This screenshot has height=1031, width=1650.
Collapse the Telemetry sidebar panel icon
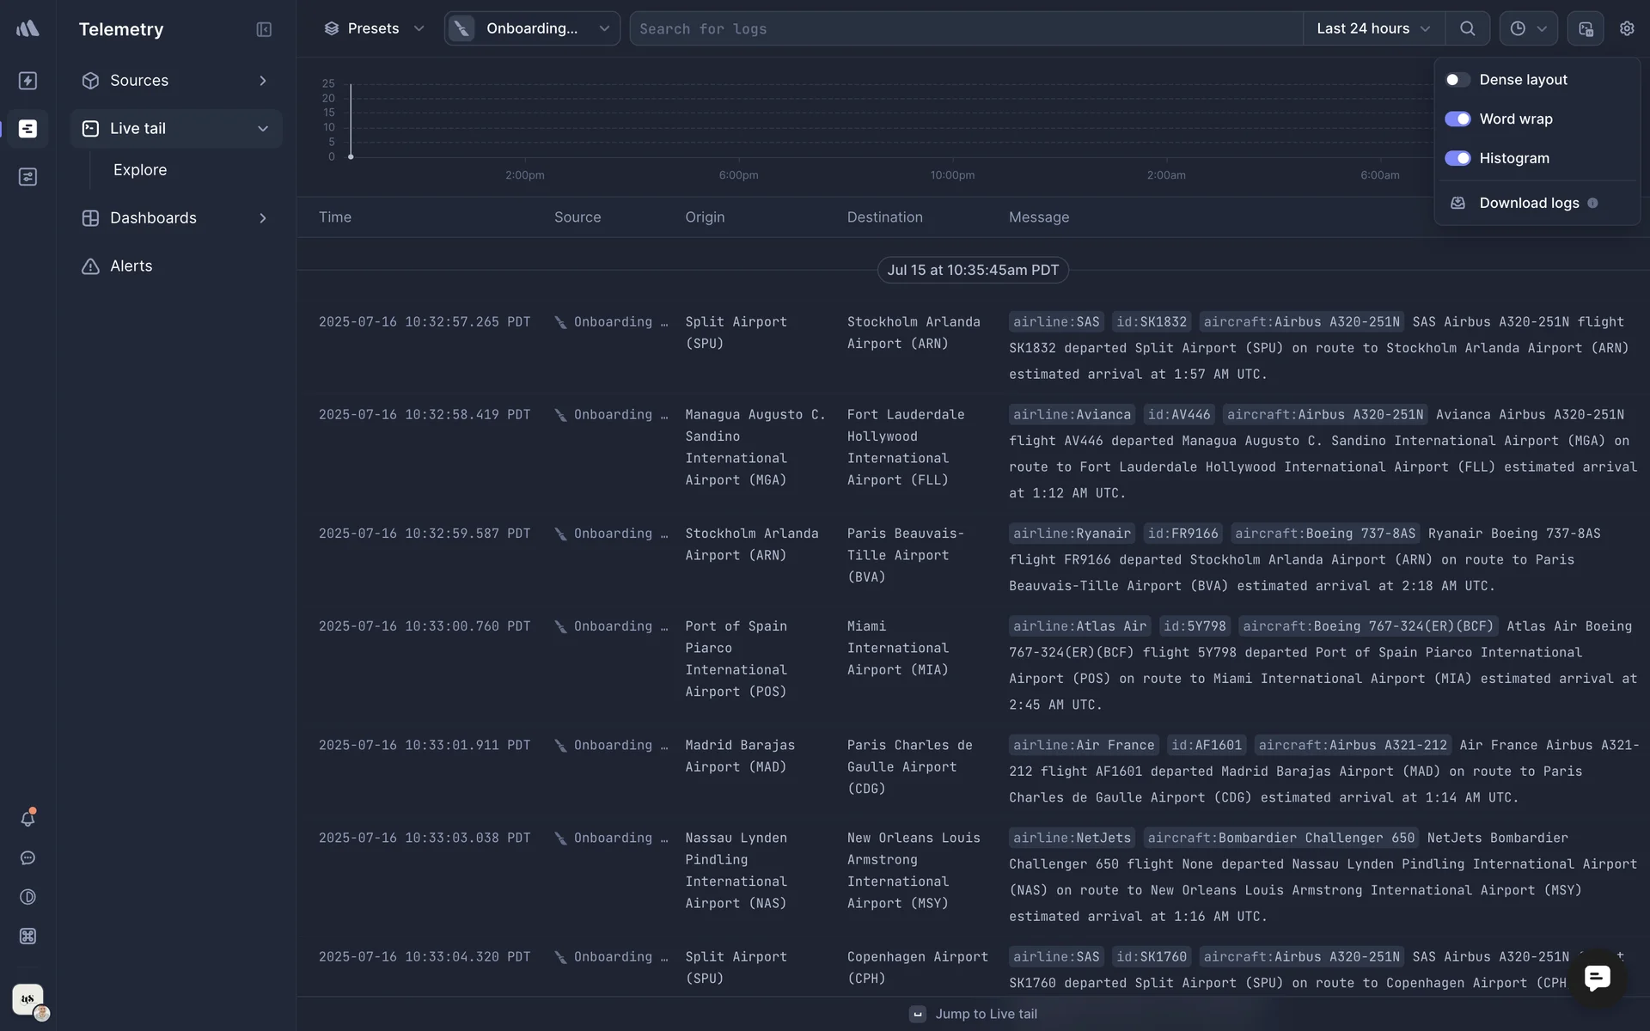click(264, 29)
